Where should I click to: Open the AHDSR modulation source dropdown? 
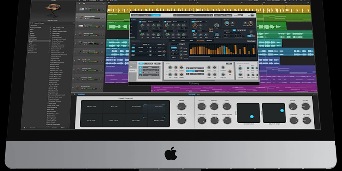click(142, 47)
